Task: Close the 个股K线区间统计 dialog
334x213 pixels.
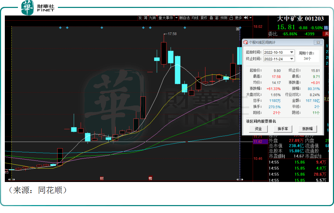Action: [318, 42]
